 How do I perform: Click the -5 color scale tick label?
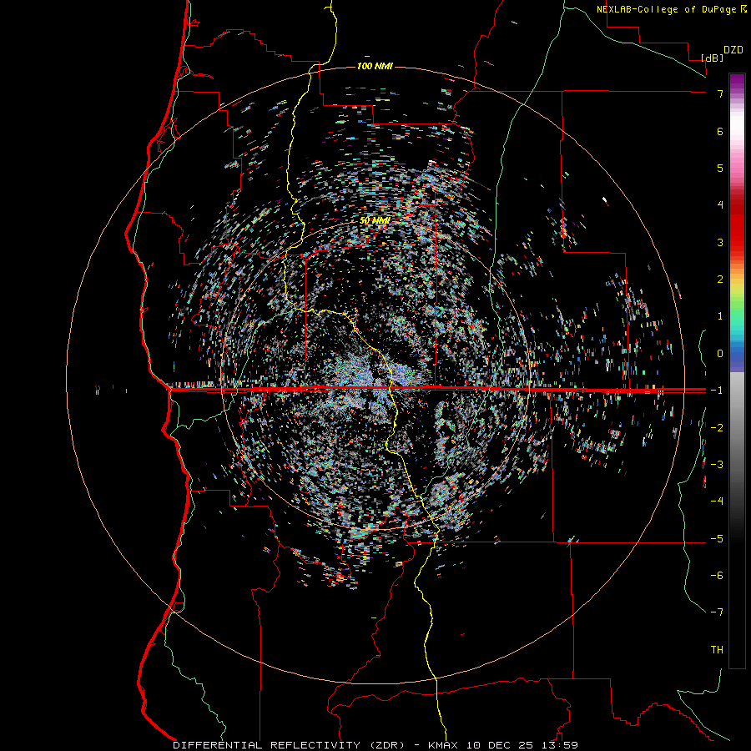[x=717, y=539]
